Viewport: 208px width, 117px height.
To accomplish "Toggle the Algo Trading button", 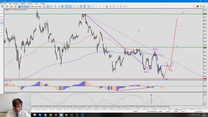I will 24,6.
